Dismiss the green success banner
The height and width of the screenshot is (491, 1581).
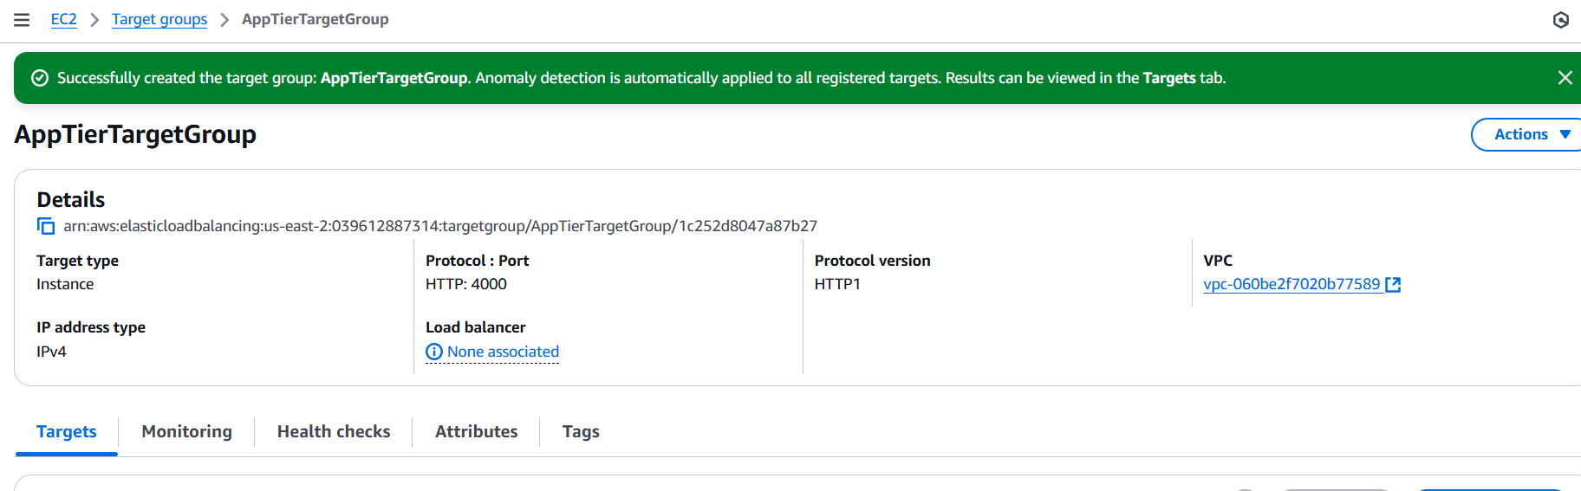(1565, 78)
